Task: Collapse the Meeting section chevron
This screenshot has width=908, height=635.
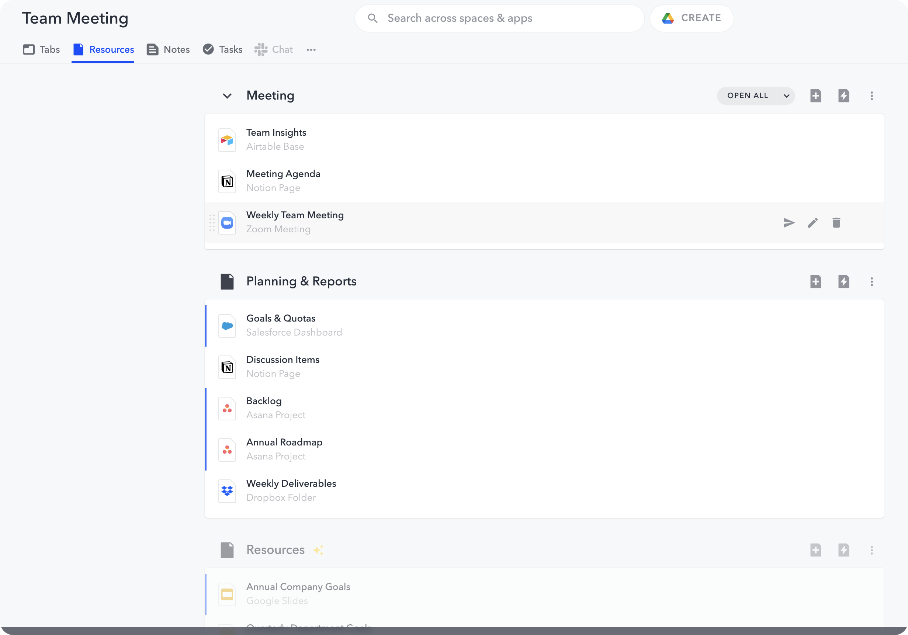Action: (x=227, y=96)
